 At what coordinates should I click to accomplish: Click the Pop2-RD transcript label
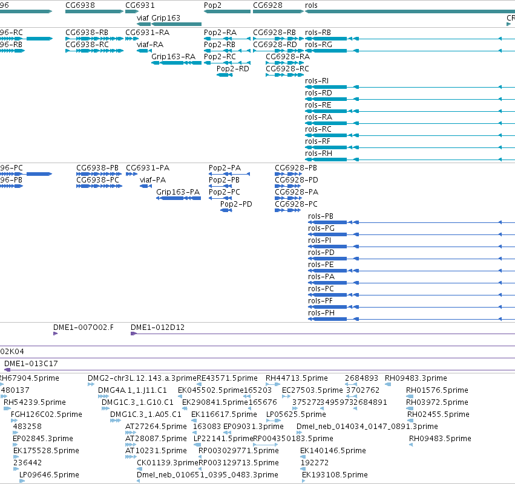coord(232,69)
